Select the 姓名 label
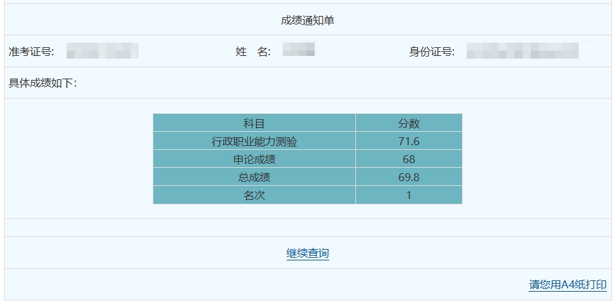Viewport: 614px width, 305px height. pos(253,52)
